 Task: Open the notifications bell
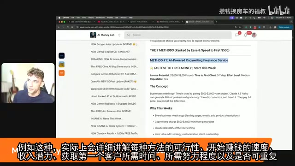(x=245, y=35)
